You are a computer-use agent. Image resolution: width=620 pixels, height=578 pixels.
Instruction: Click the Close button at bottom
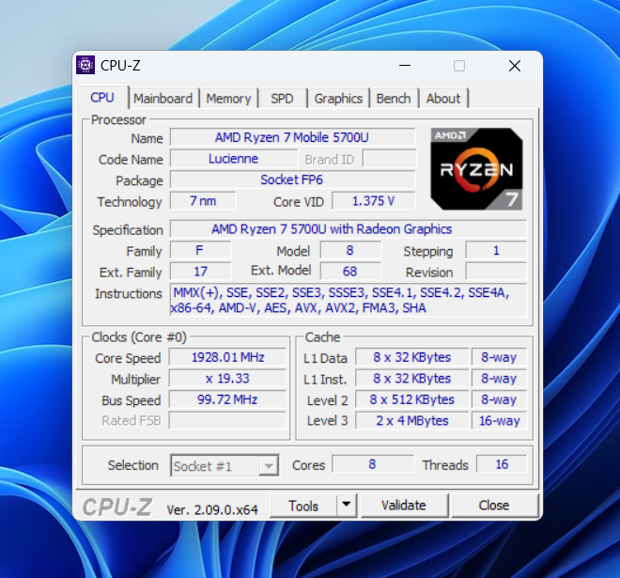pyautogui.click(x=494, y=506)
